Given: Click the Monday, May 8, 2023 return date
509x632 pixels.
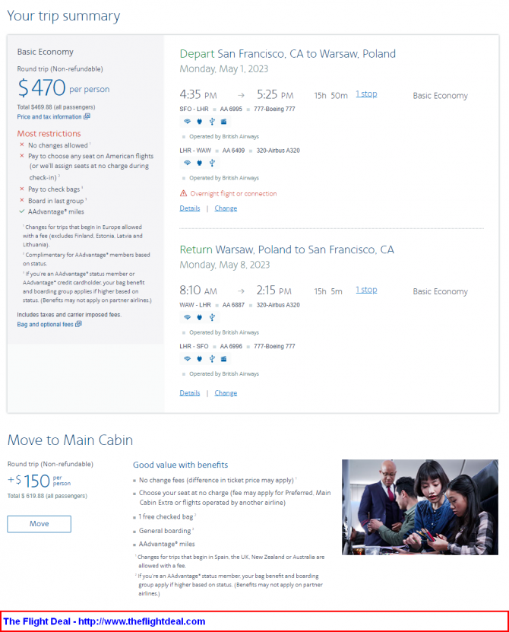Looking at the screenshot, I should click(x=225, y=265).
